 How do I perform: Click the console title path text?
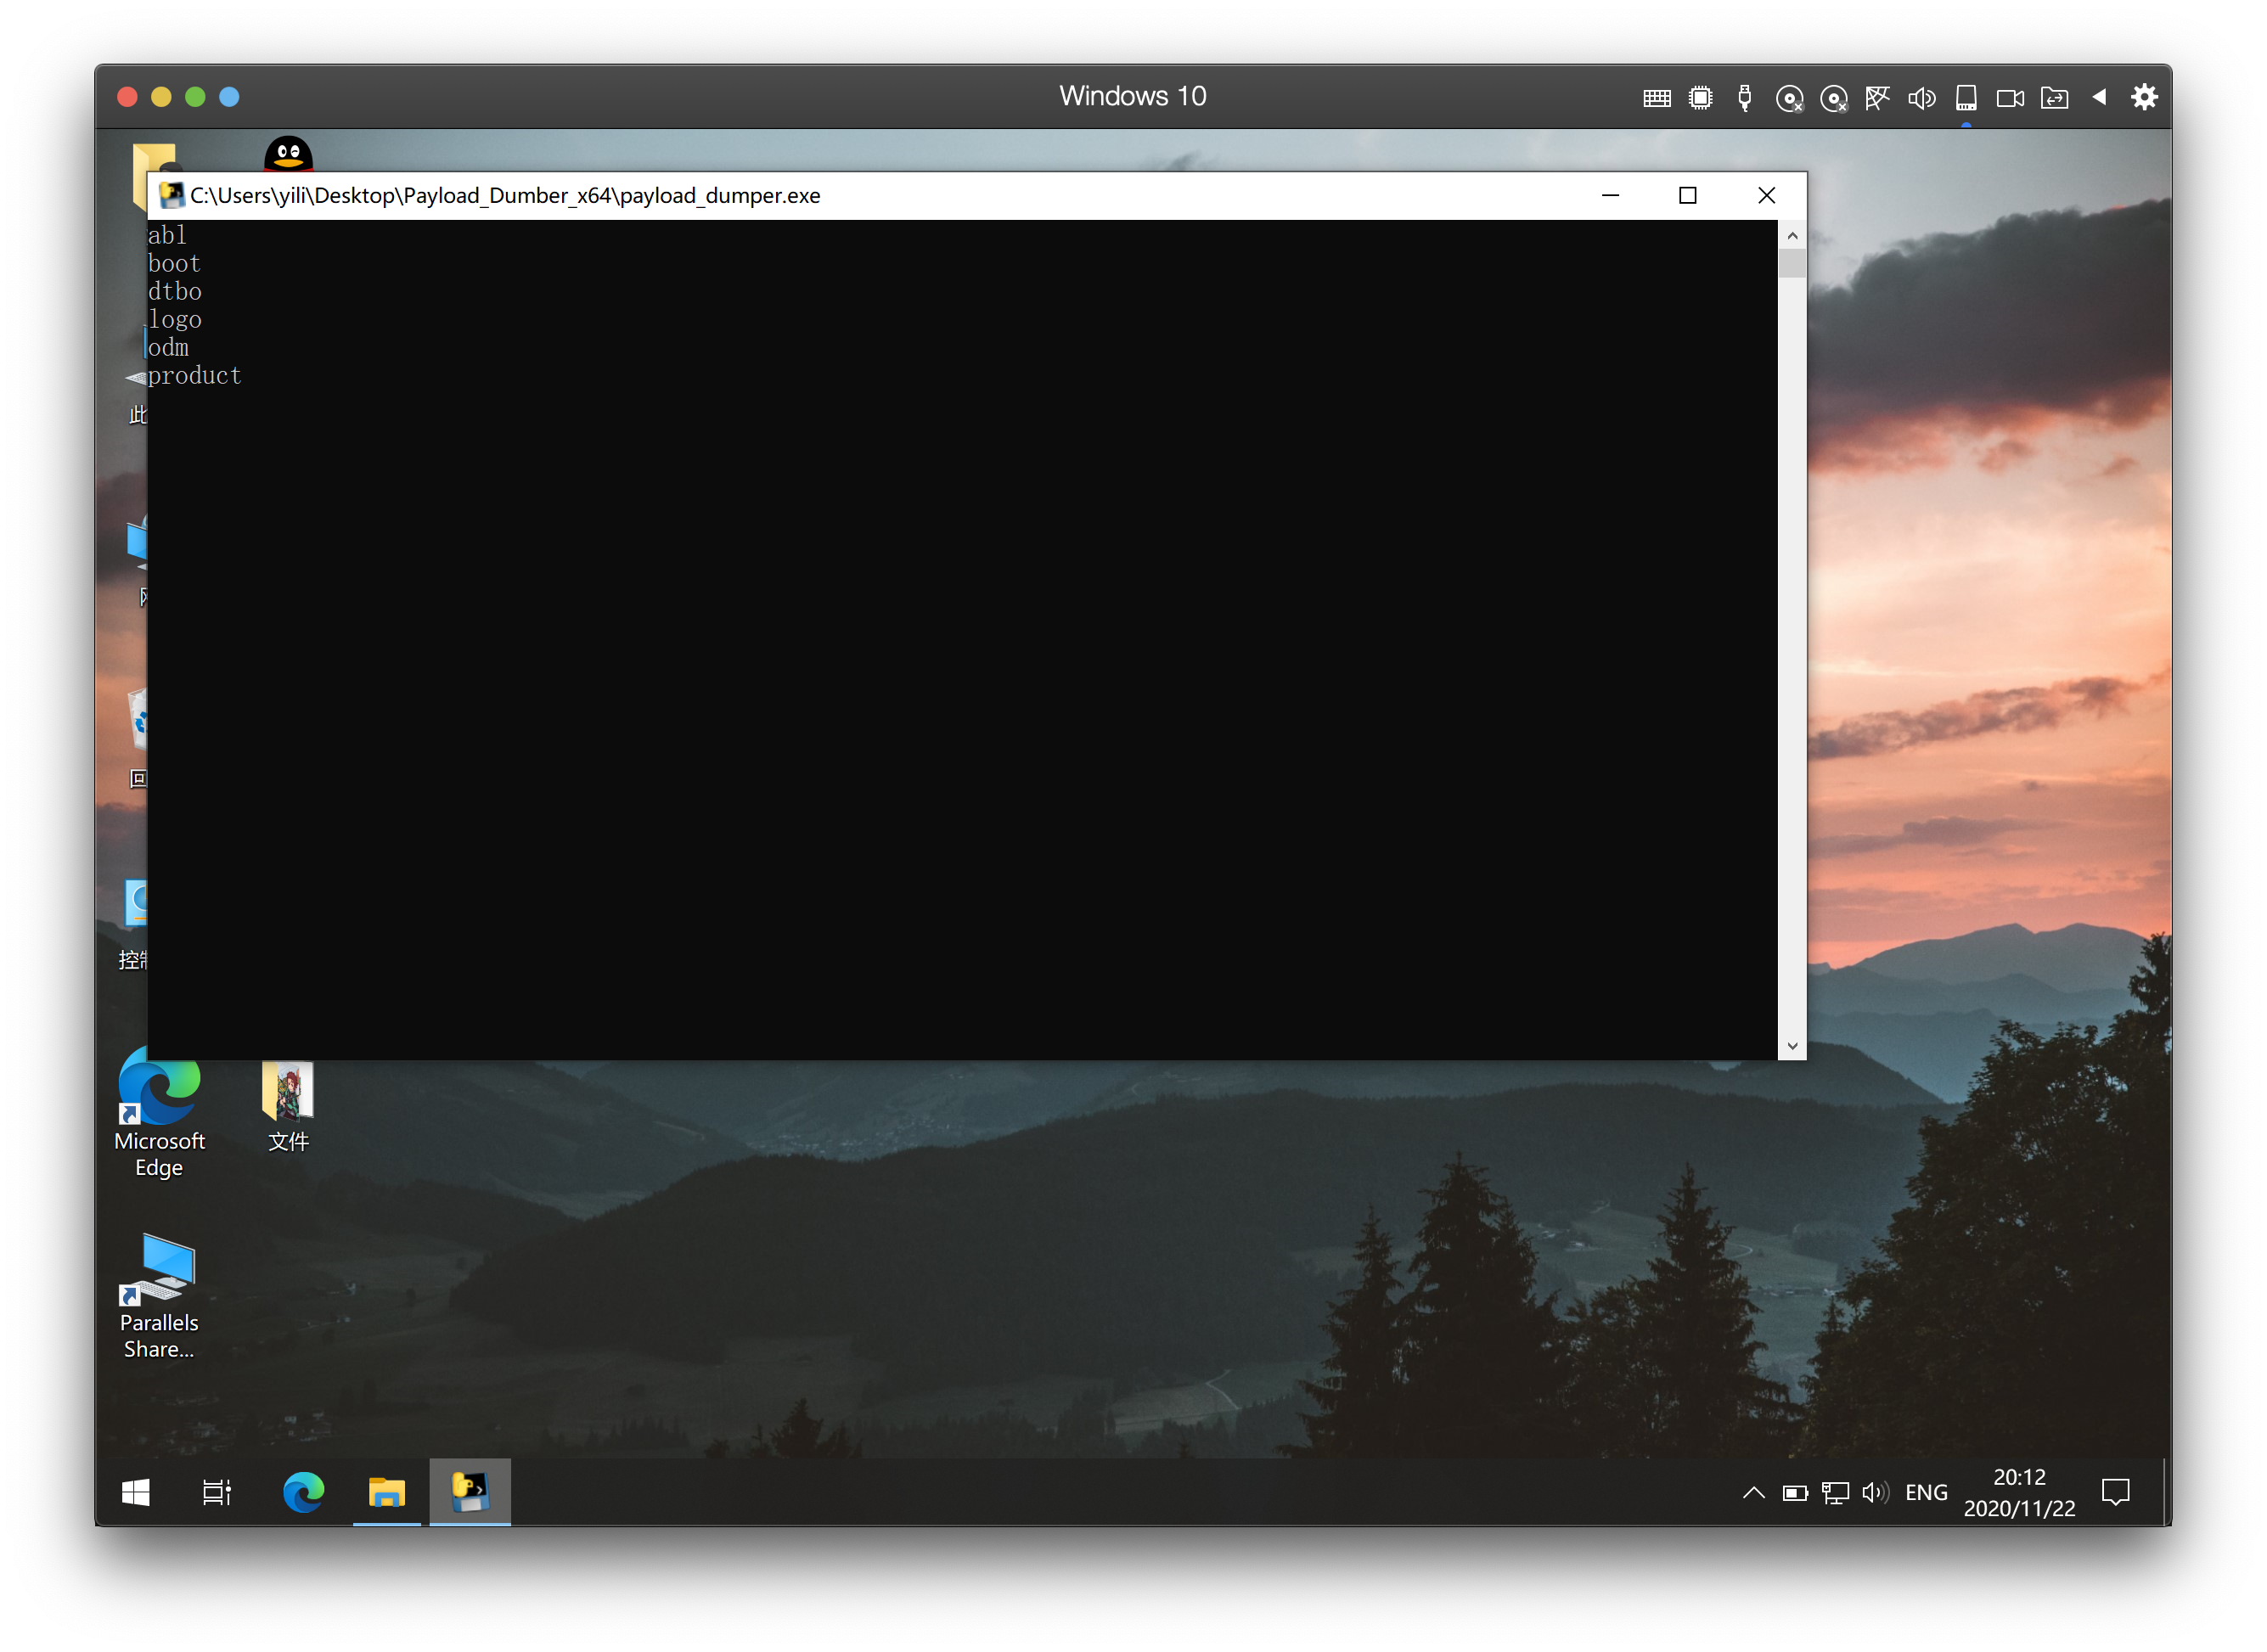coord(505,195)
